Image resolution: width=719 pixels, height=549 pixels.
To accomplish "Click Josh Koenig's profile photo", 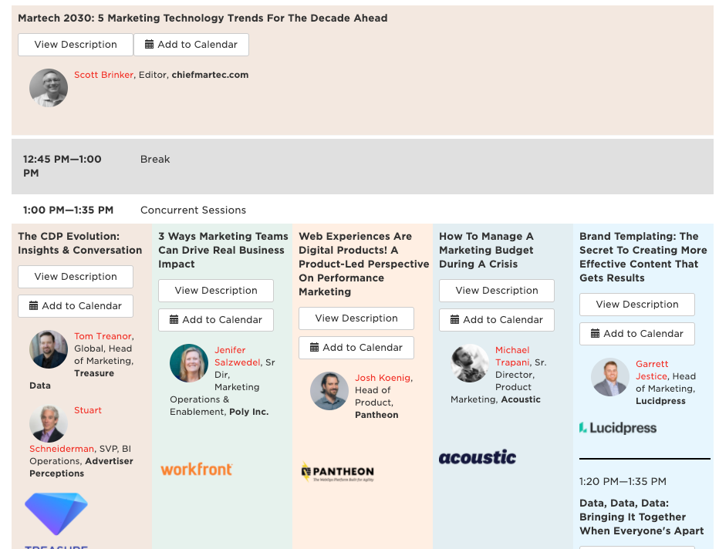I will [329, 391].
